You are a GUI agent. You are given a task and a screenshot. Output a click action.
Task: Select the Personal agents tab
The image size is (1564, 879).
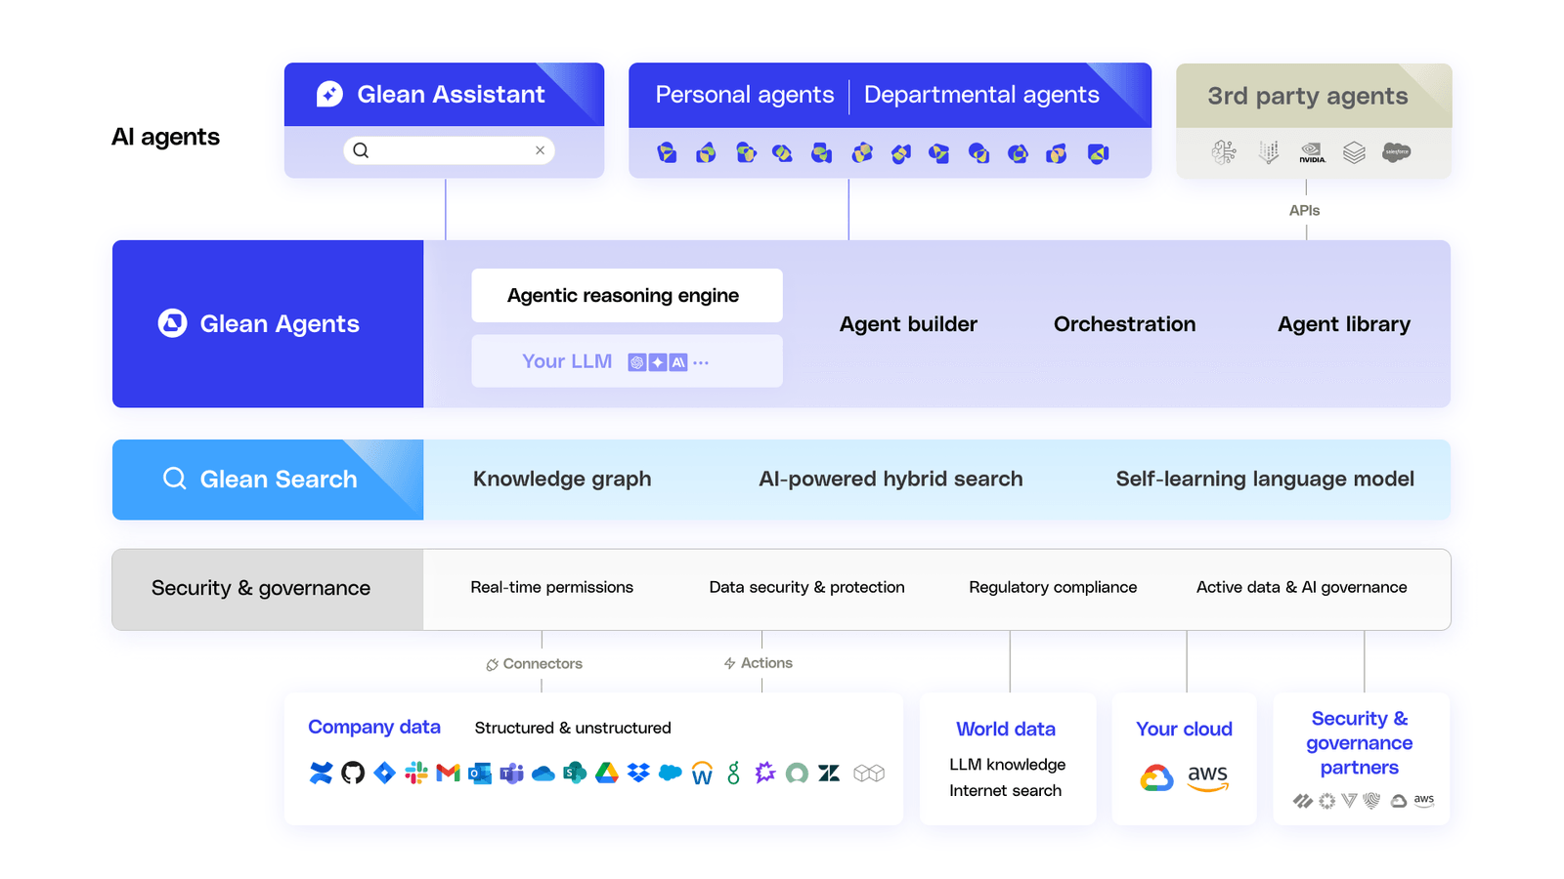(746, 95)
